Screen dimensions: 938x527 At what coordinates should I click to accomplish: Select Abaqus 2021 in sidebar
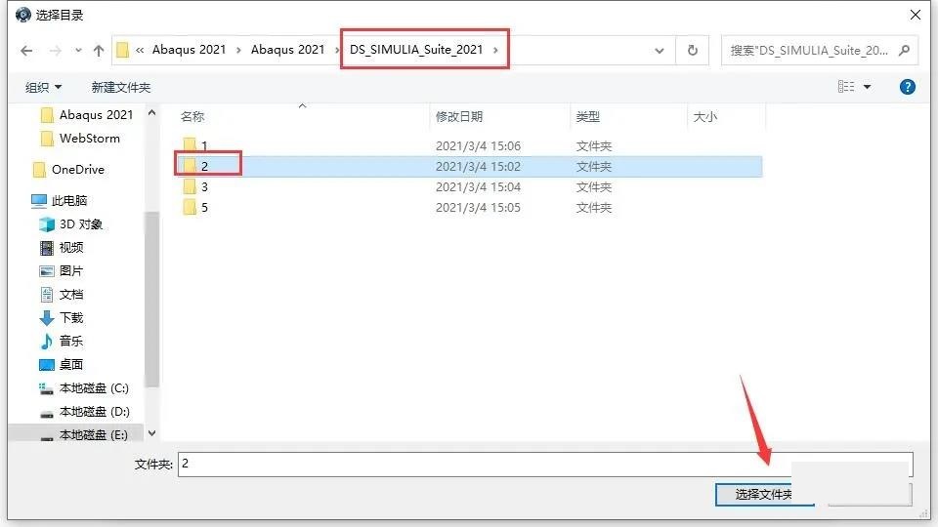tap(87, 115)
